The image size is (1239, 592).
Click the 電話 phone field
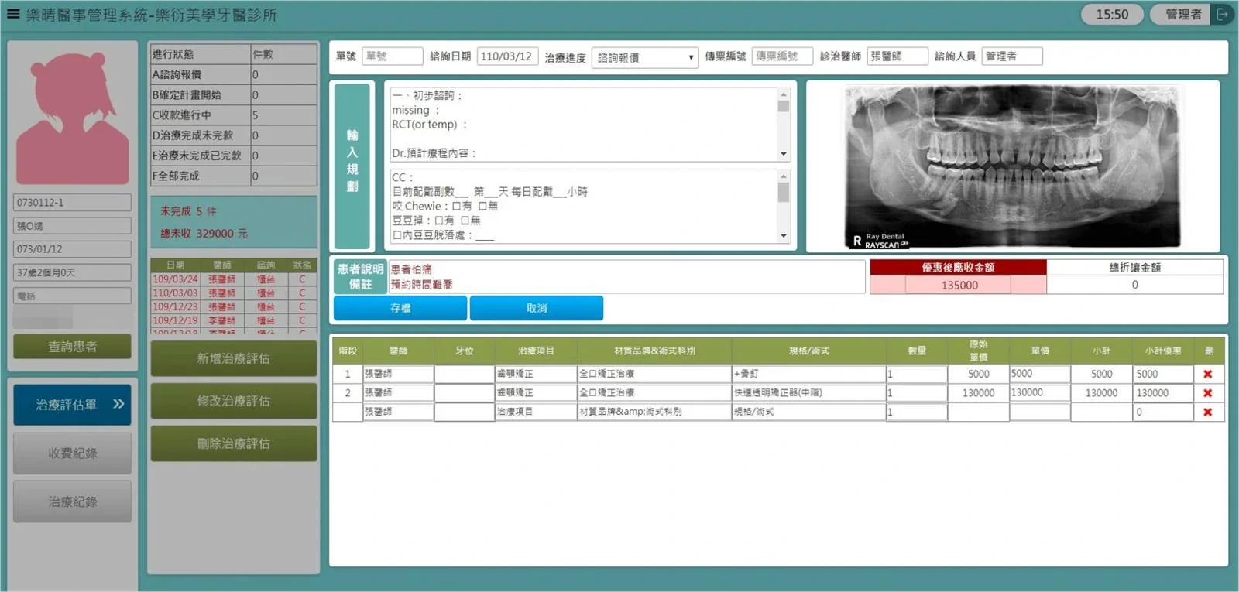(72, 296)
